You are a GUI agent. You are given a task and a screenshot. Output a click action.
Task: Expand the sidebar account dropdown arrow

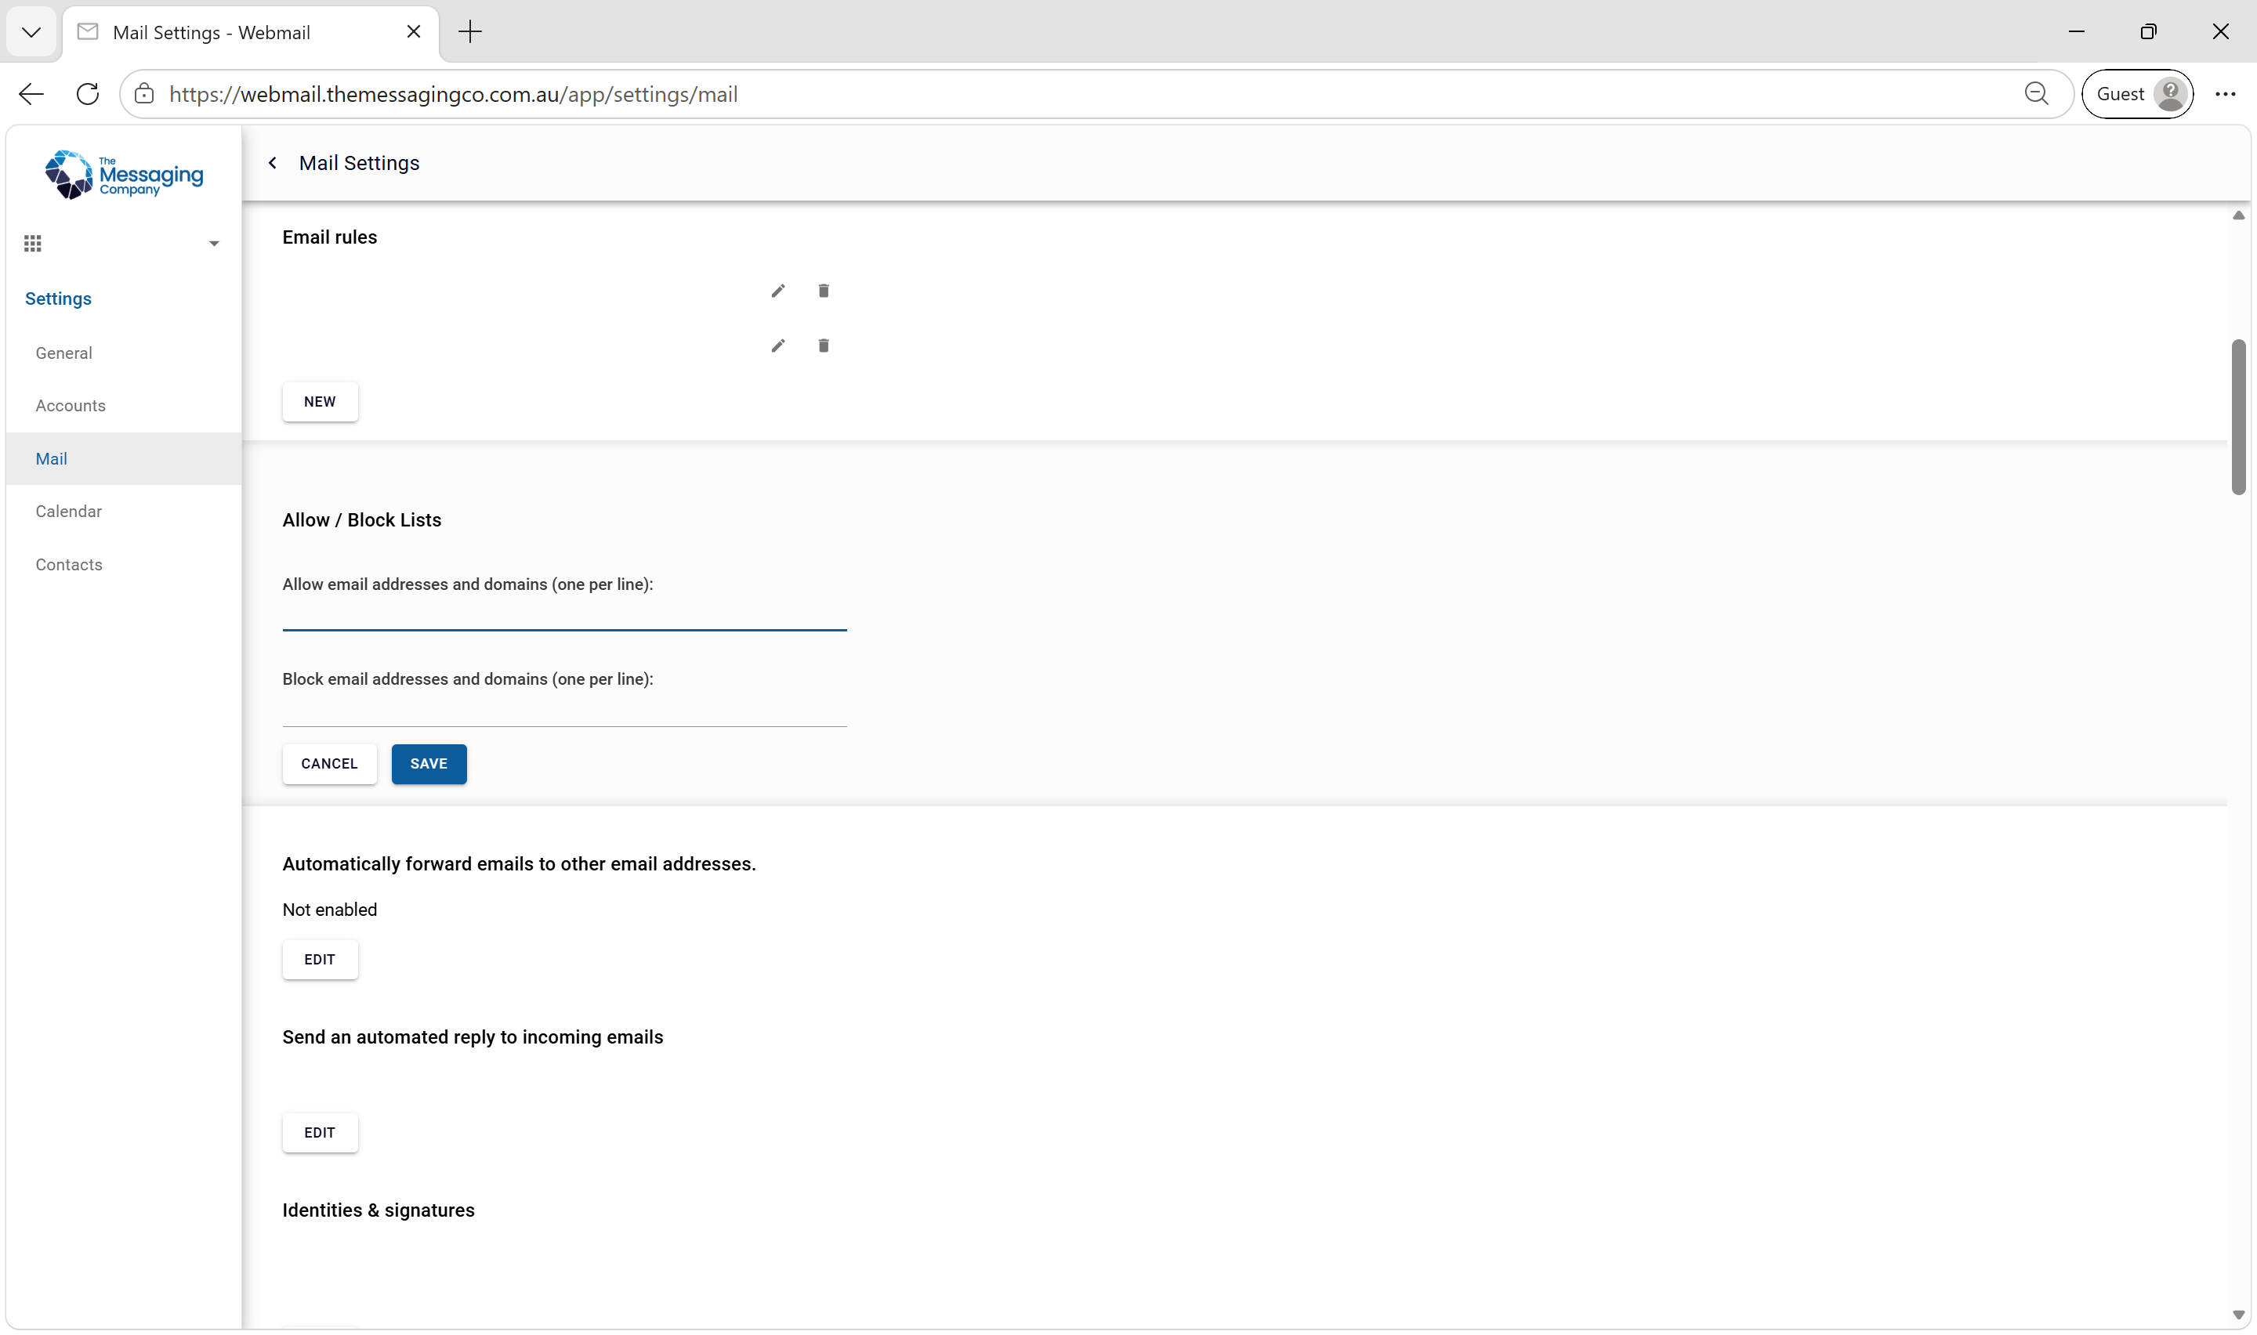(x=214, y=244)
